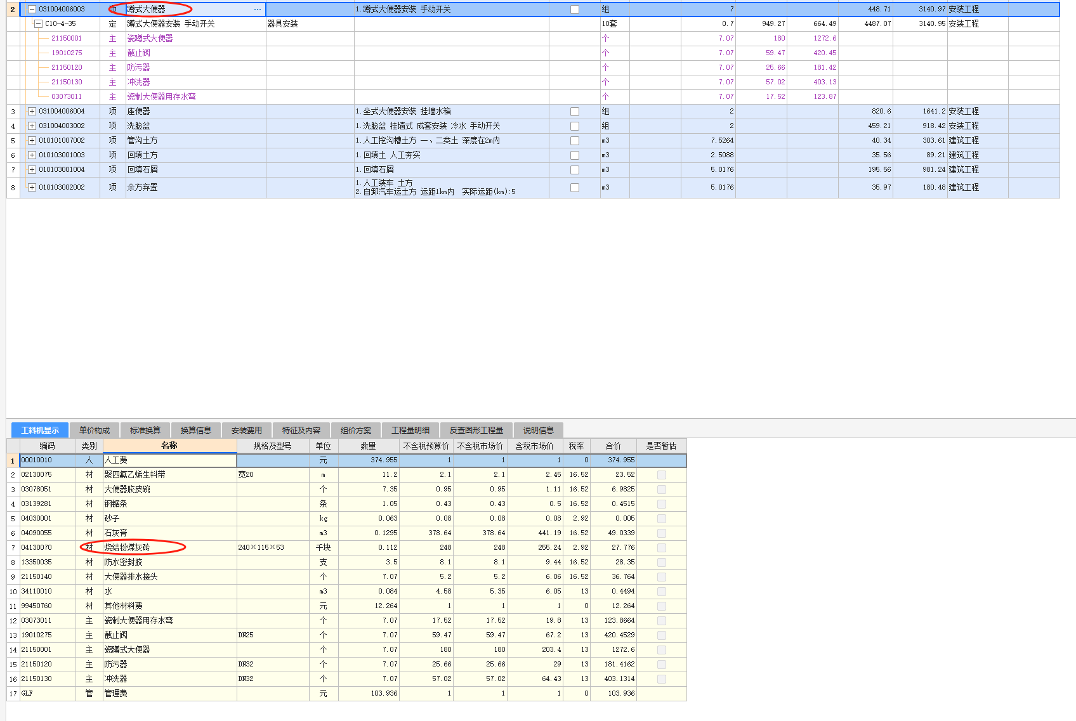Expand row 010103002002 余方弃置
Image resolution: width=1076 pixels, height=721 pixels.
[x=32, y=188]
